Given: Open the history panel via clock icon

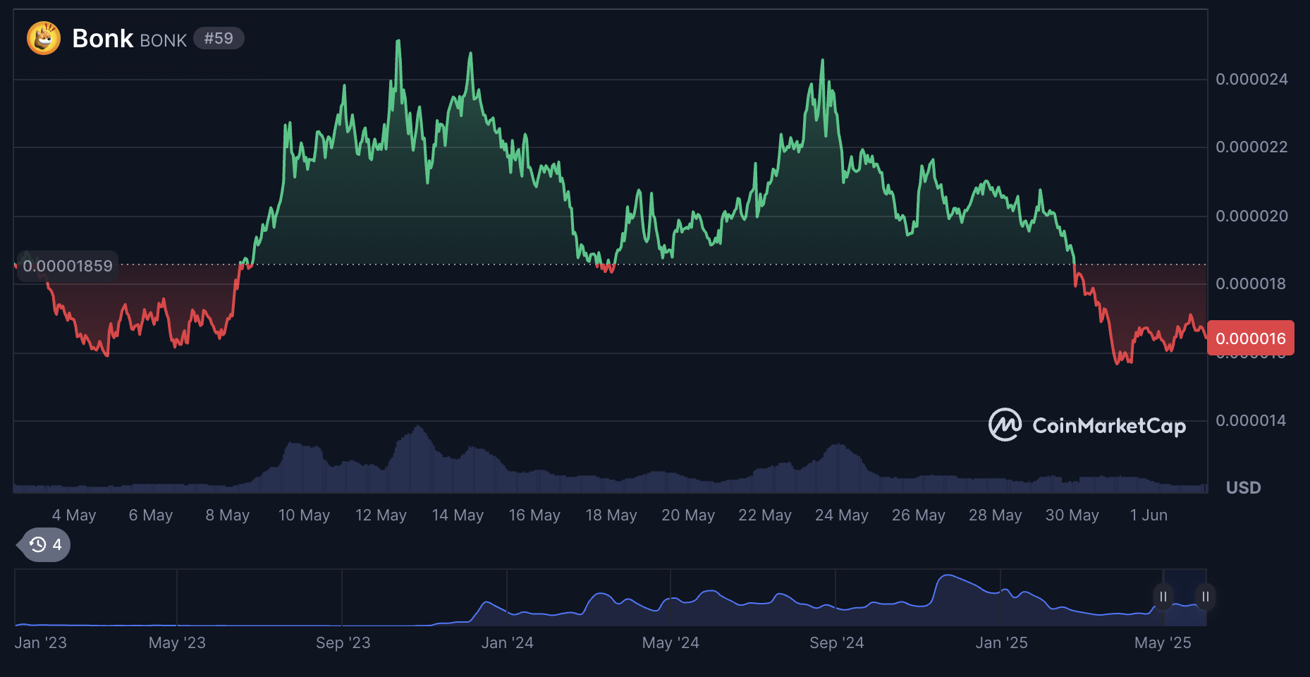Looking at the screenshot, I should point(39,544).
